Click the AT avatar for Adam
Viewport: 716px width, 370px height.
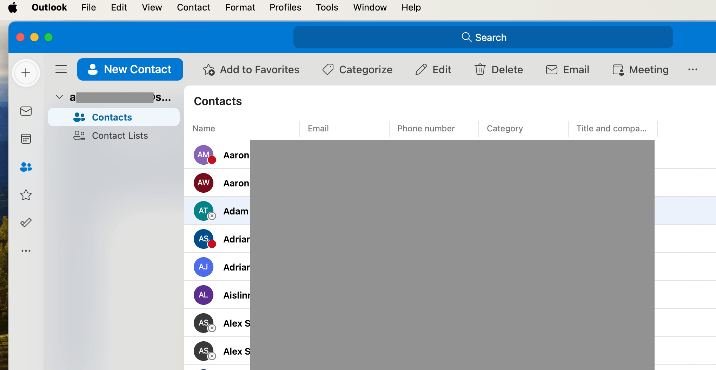(204, 211)
